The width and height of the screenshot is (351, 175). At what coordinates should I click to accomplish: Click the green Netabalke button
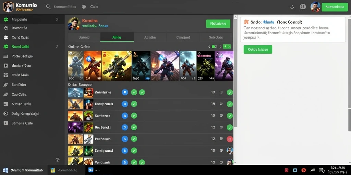click(218, 24)
